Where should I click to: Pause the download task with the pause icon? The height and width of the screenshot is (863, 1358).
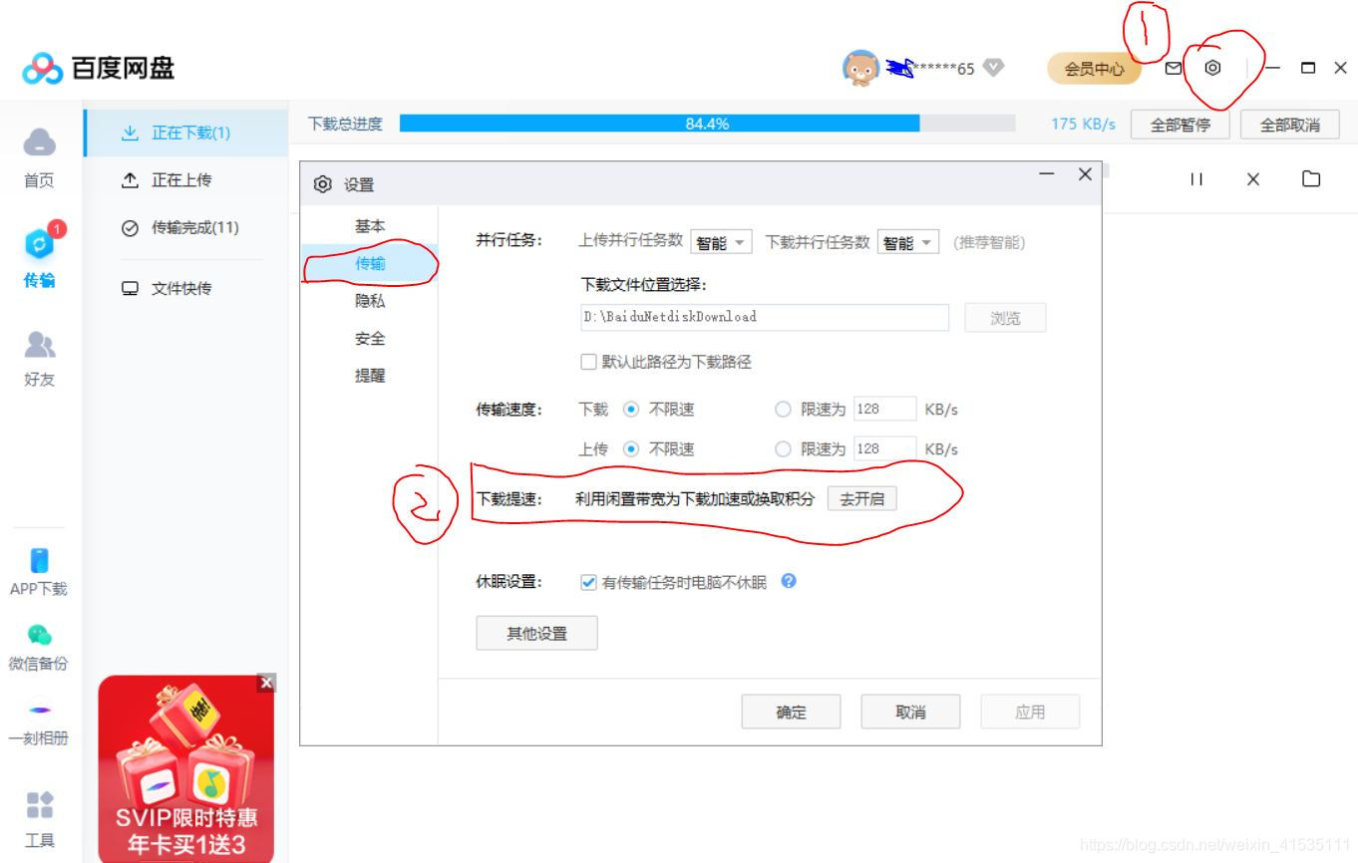coord(1196,179)
